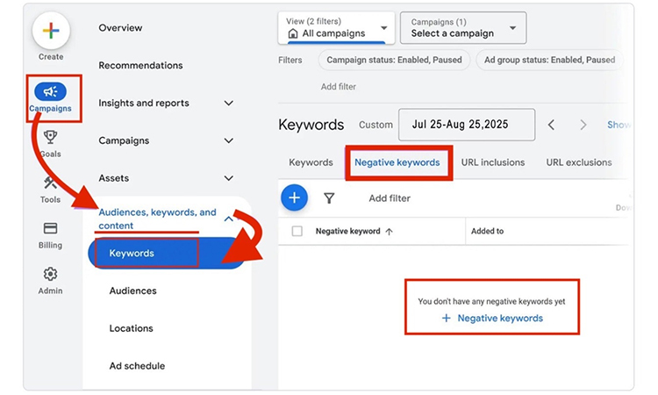Open the Campaigns megaphone icon
Image resolution: width=658 pixels, height=395 pixels.
coord(50,91)
